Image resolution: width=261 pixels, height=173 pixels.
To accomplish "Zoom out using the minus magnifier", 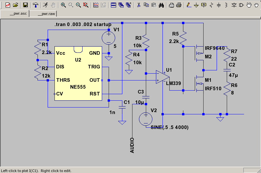I will 78,5.
